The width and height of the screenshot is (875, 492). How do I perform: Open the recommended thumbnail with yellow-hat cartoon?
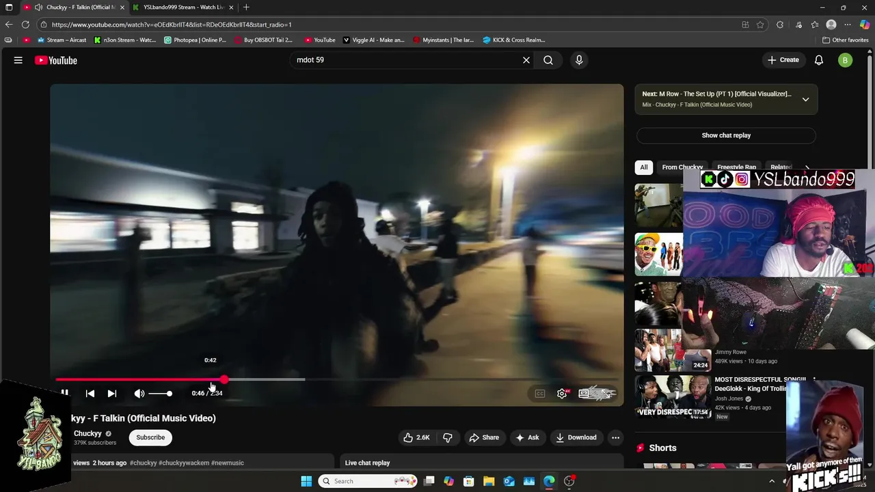tap(659, 254)
